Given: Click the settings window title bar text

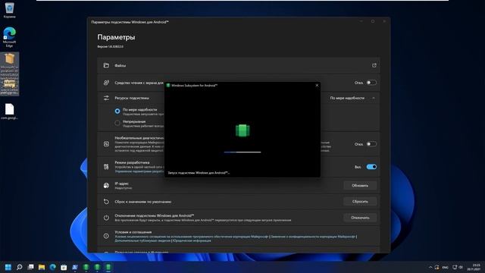Looking at the screenshot, I should 130,22.
